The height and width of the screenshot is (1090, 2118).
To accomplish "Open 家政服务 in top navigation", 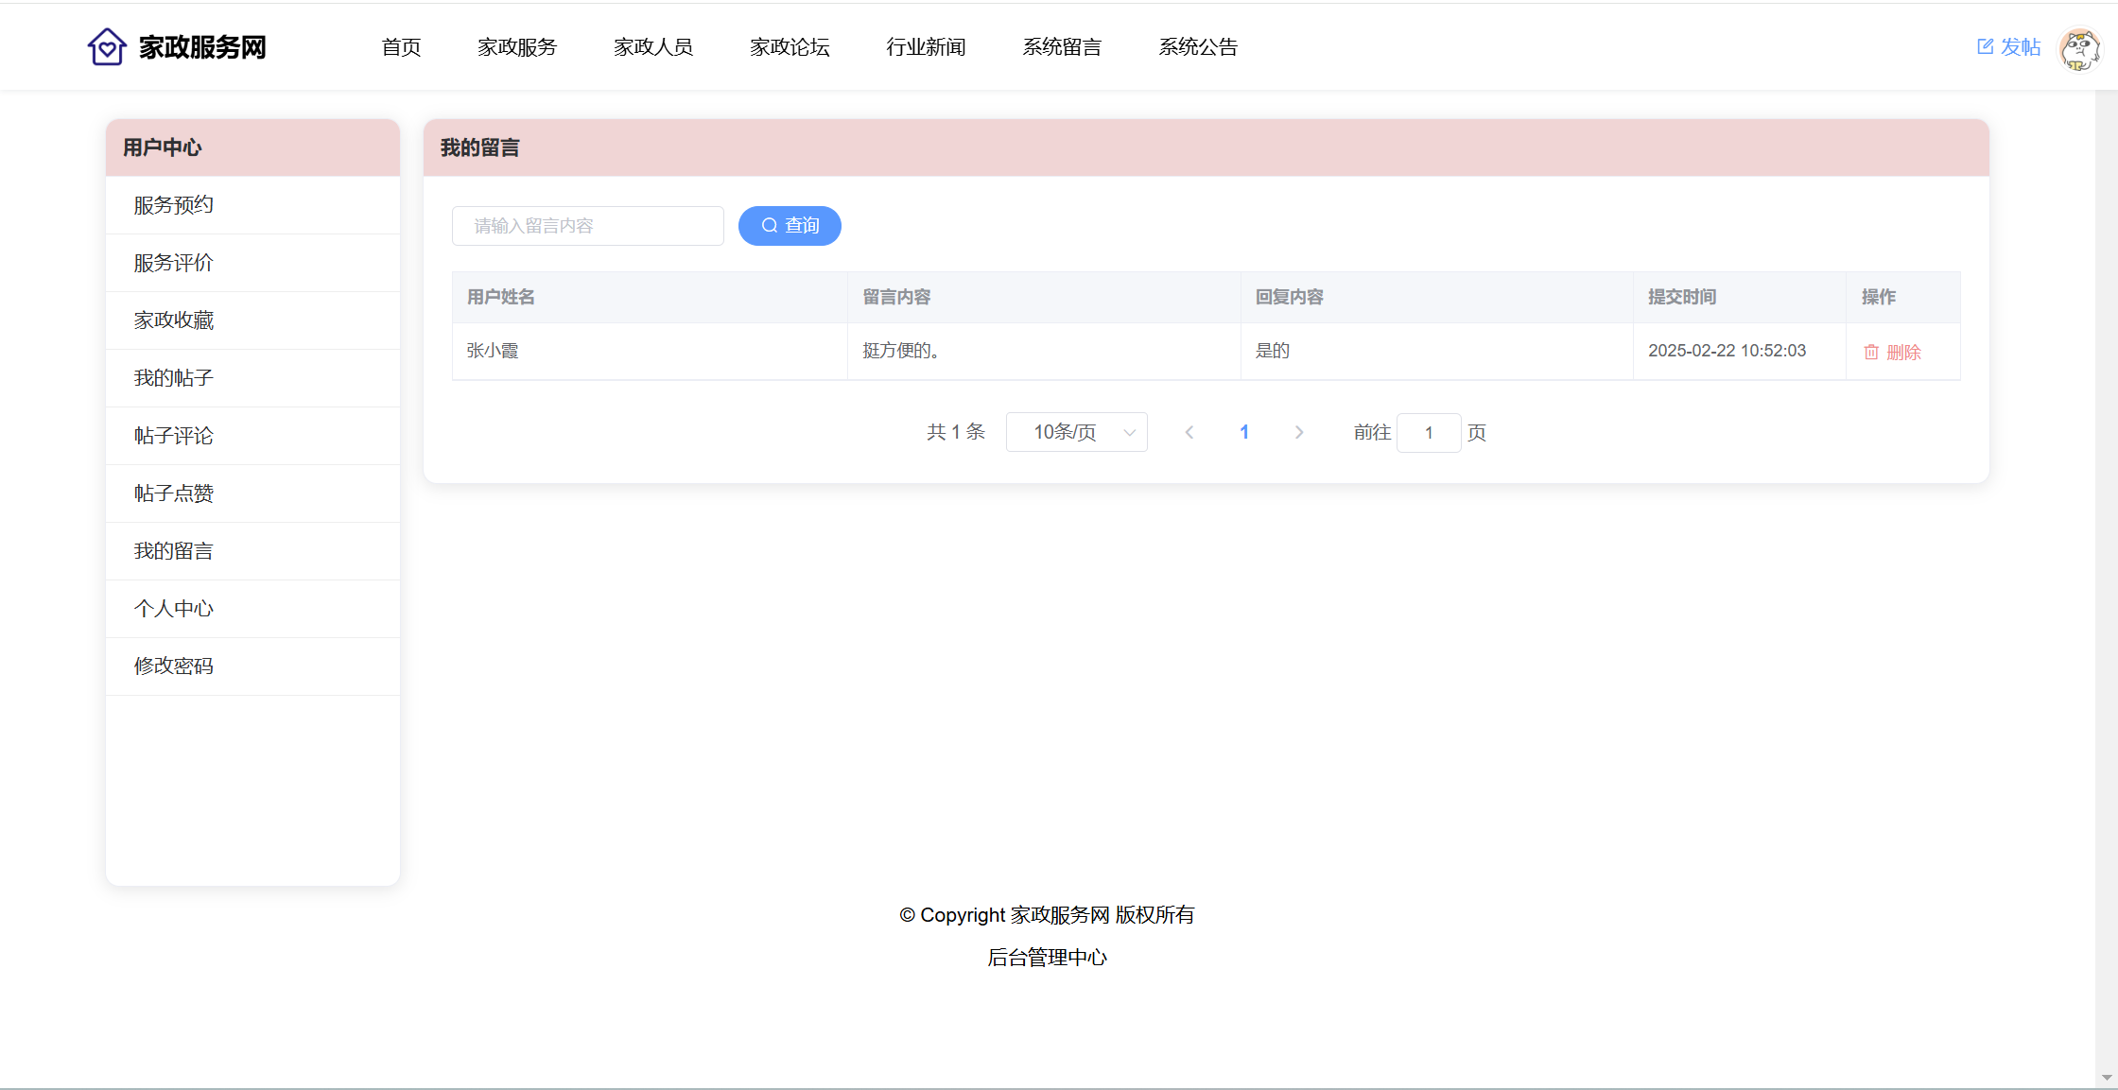I will tap(516, 47).
